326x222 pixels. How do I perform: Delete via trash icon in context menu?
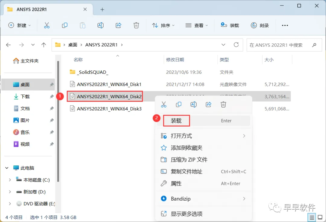pos(223,104)
